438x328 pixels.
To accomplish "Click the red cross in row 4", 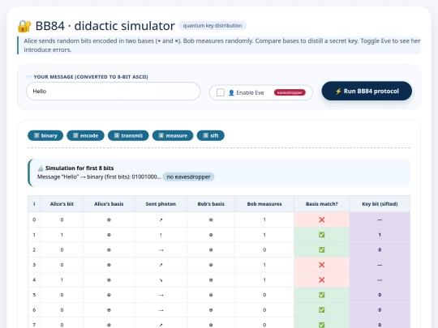I will coord(322,280).
